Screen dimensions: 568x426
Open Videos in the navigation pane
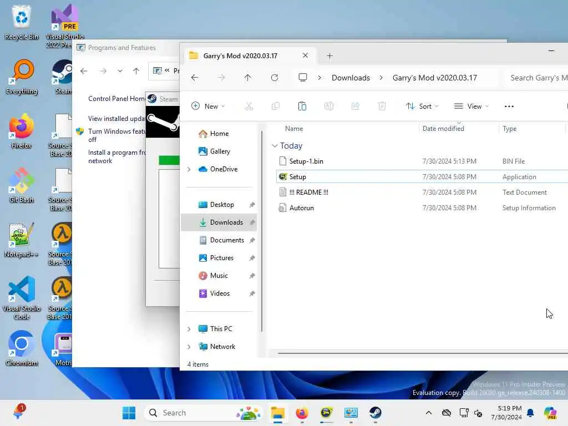click(219, 293)
